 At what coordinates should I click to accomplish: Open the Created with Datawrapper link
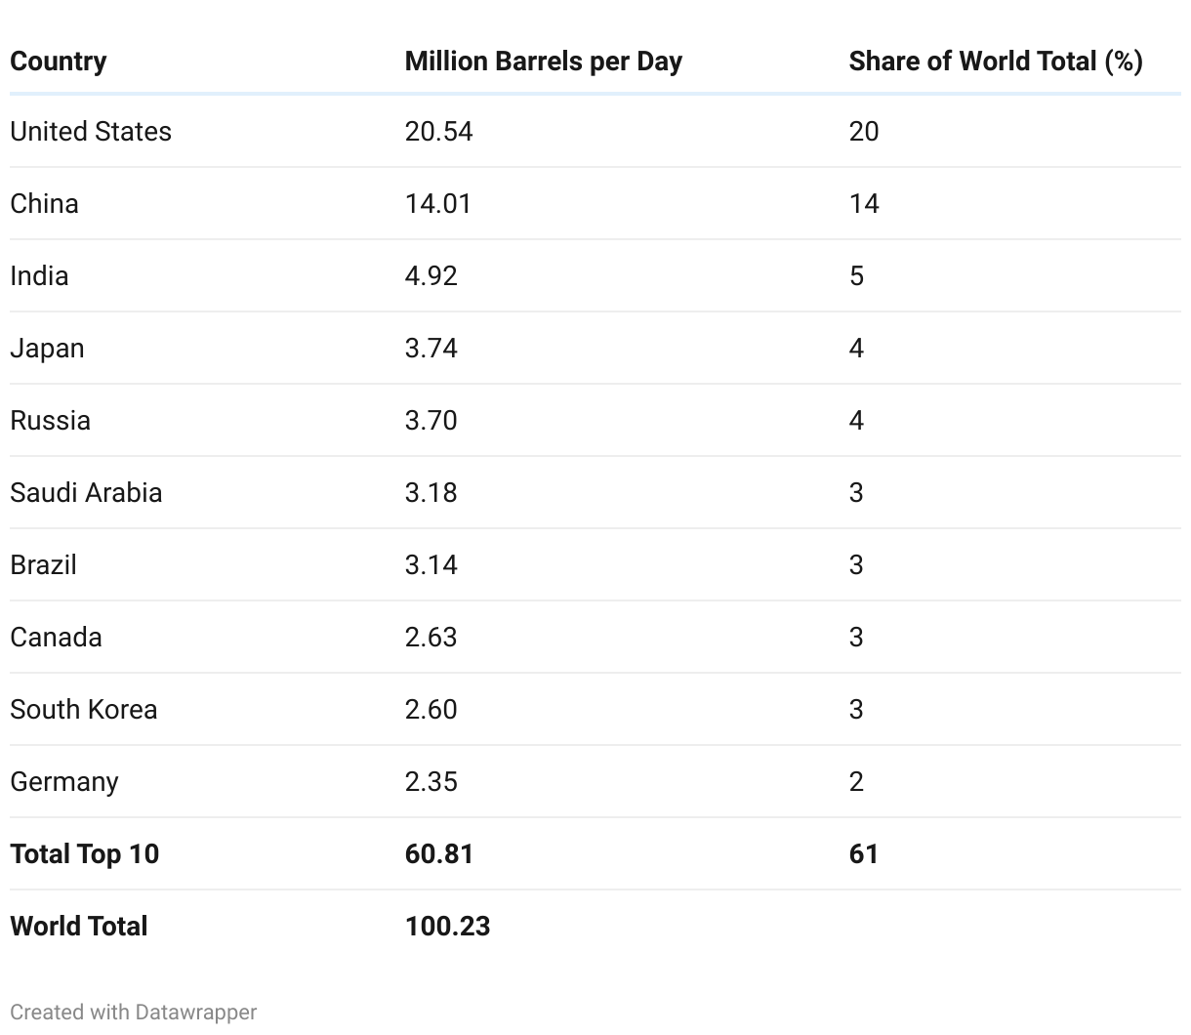click(134, 1012)
